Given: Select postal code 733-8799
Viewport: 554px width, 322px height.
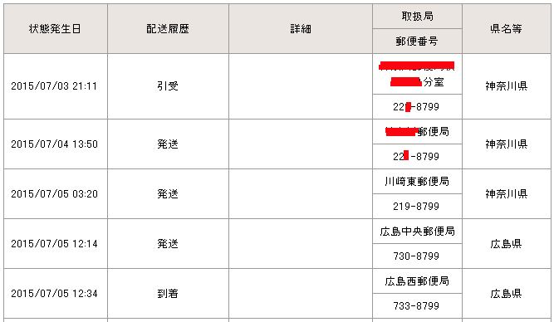Looking at the screenshot, I should pyautogui.click(x=416, y=305).
